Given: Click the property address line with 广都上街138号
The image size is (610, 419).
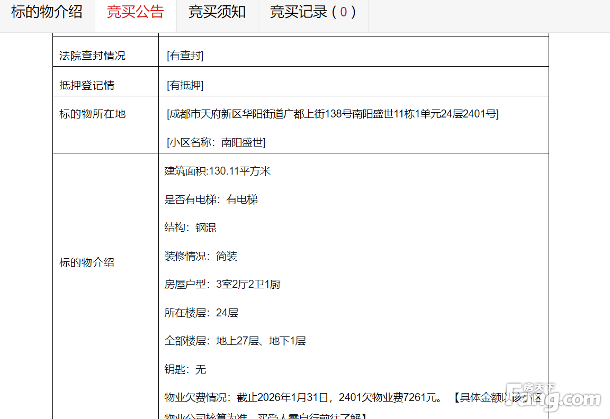Looking at the screenshot, I should [x=333, y=114].
